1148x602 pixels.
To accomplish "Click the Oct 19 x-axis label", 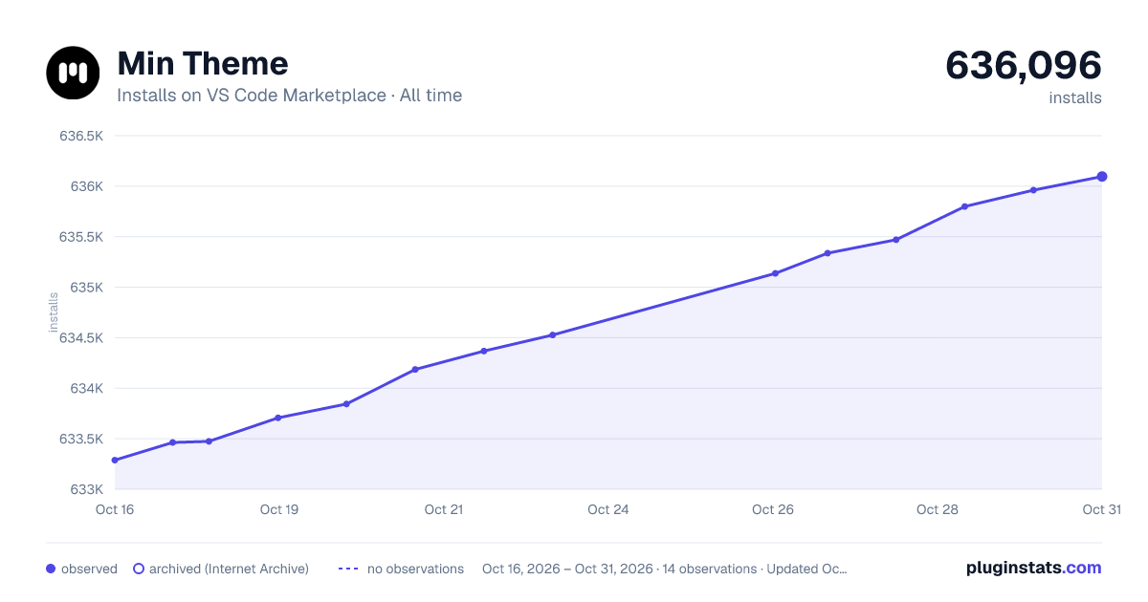I will point(279,509).
